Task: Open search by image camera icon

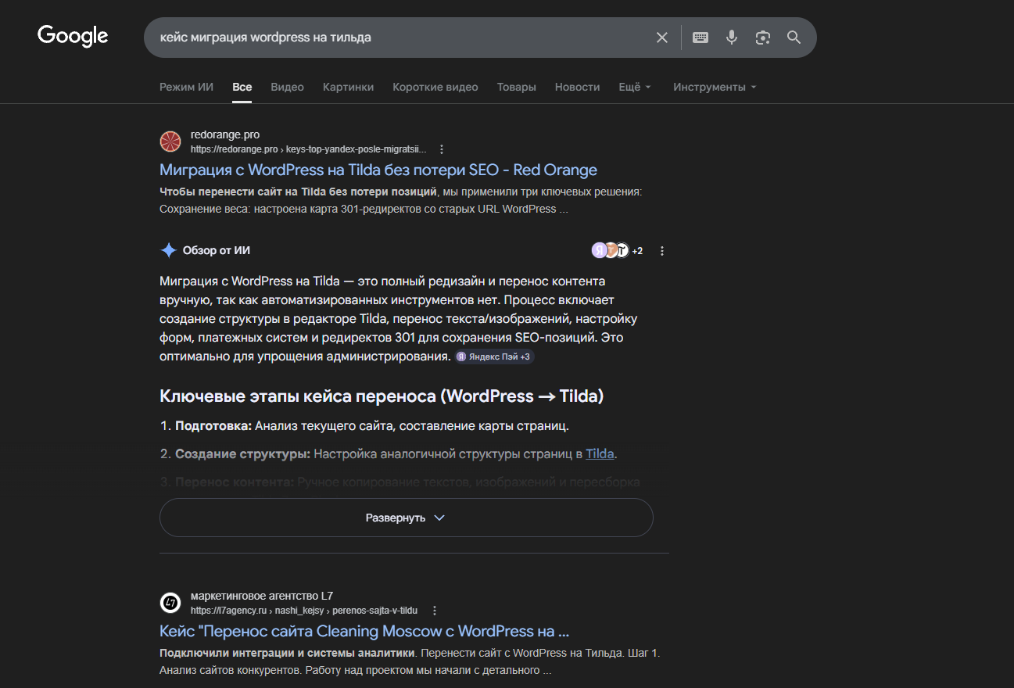Action: click(x=763, y=38)
